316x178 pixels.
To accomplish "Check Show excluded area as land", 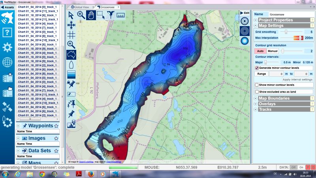I will 257,92.
